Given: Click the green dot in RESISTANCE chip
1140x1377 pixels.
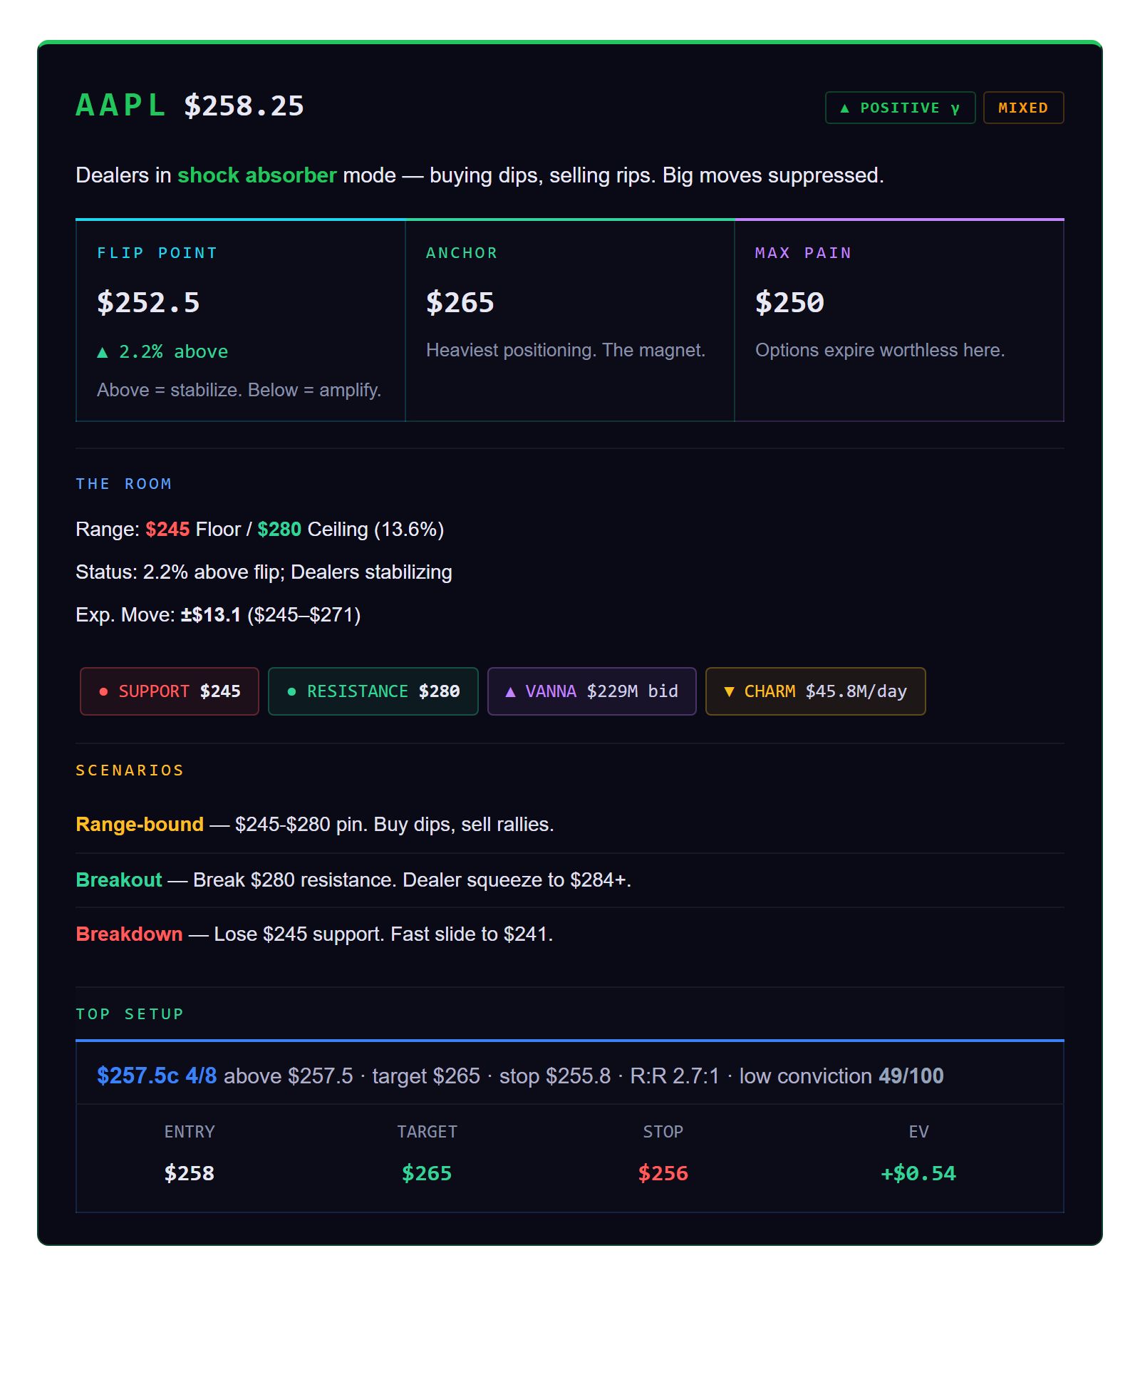Looking at the screenshot, I should (291, 691).
